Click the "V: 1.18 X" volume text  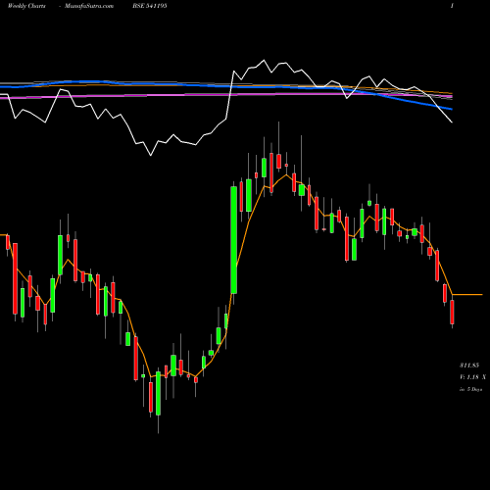(472, 377)
